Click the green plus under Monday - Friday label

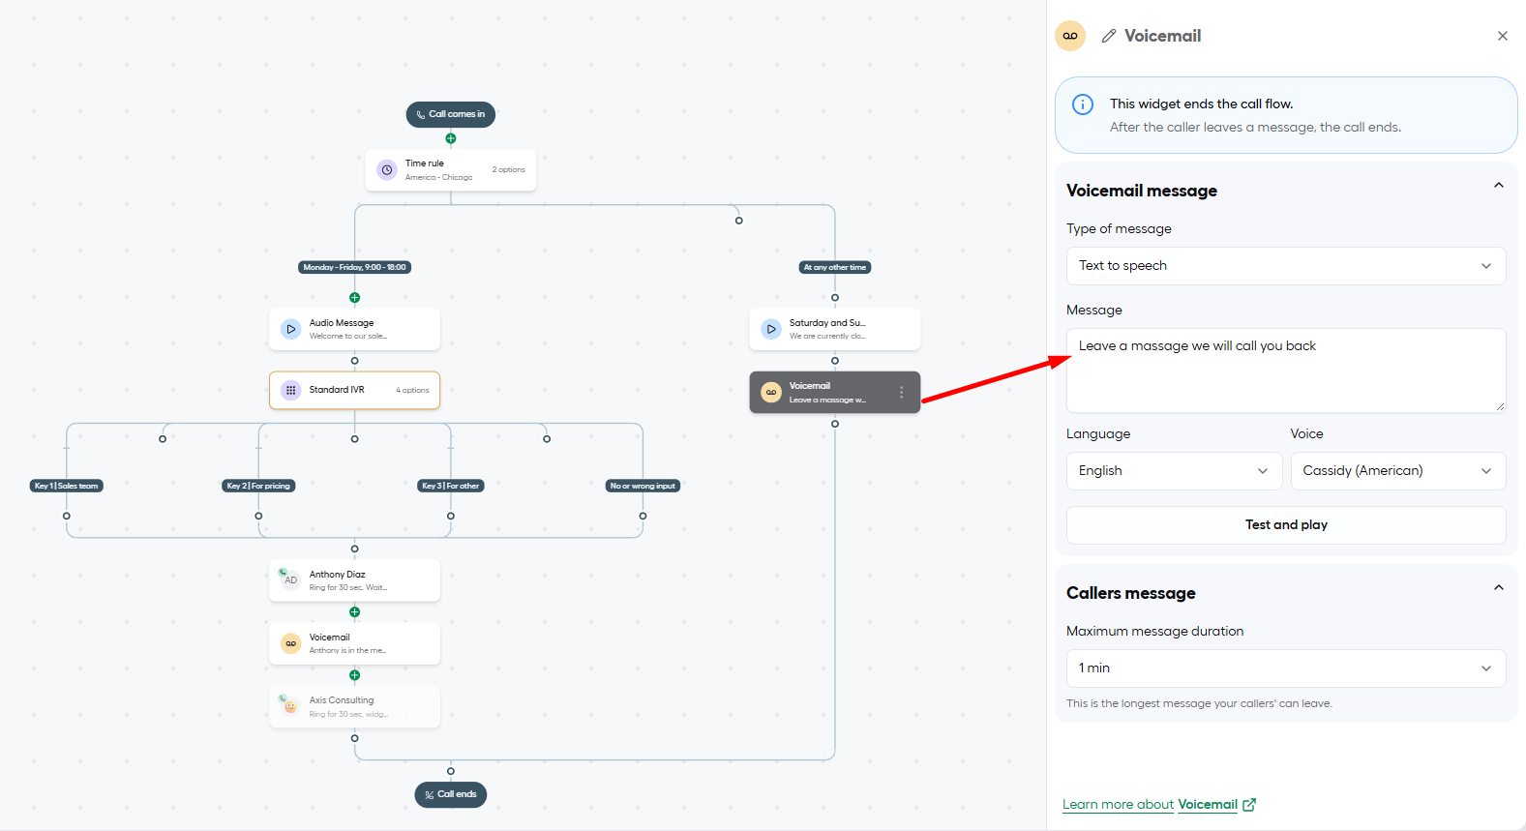coord(355,298)
